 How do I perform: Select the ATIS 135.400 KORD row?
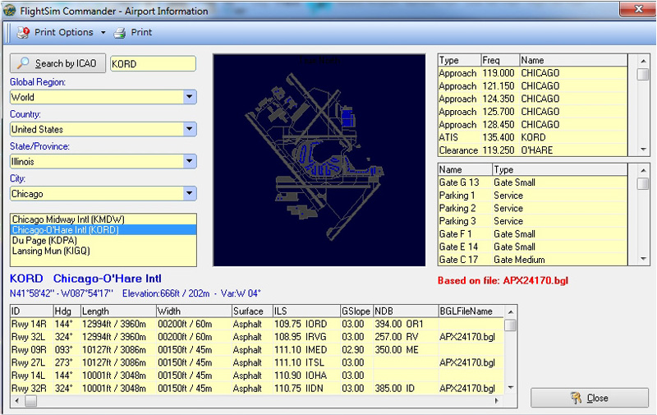click(x=532, y=137)
